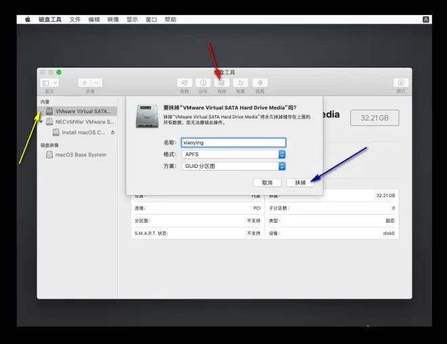Click the Restore (恢复) toolbar icon

240,83
